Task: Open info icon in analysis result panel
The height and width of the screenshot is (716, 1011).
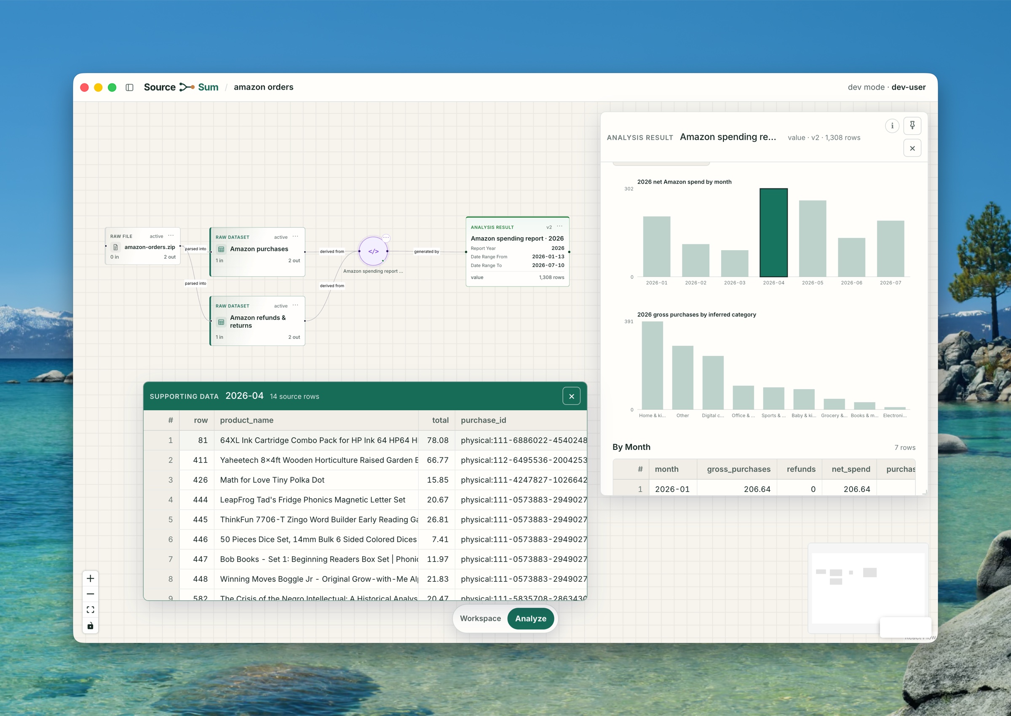Action: (x=892, y=126)
